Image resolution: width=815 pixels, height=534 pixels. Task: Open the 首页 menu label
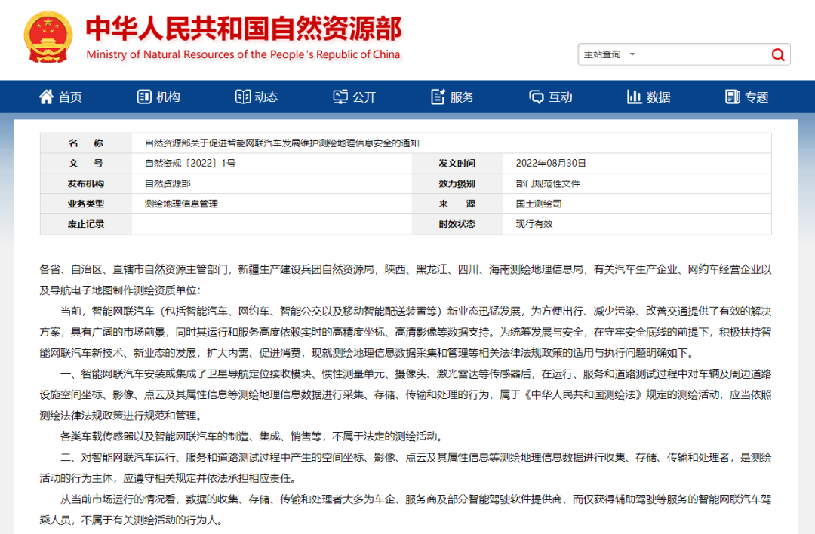[70, 97]
